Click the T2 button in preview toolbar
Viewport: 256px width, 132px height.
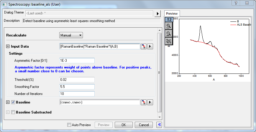[x=169, y=19]
